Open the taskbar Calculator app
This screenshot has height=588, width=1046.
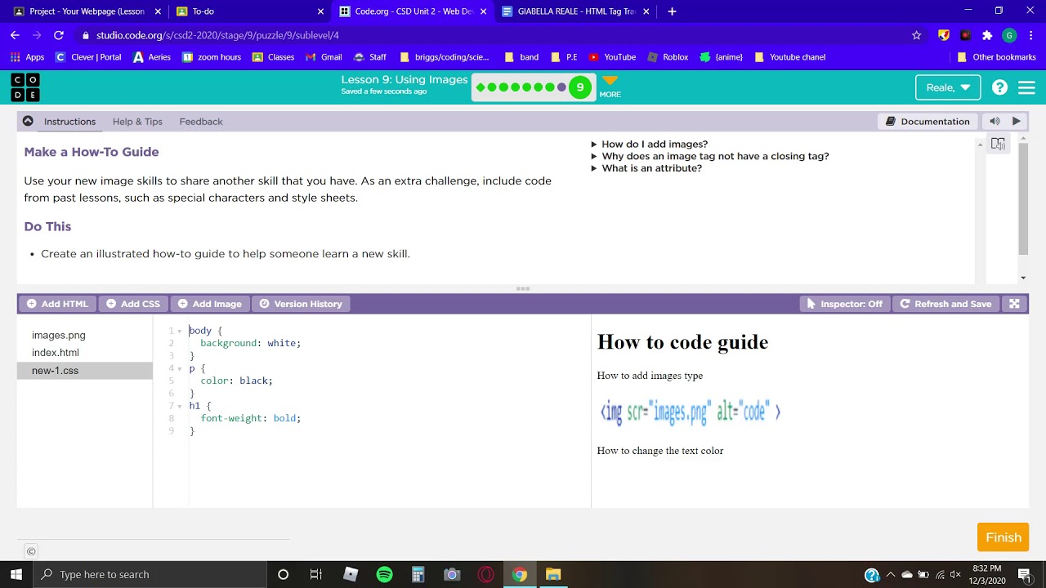pyautogui.click(x=418, y=574)
